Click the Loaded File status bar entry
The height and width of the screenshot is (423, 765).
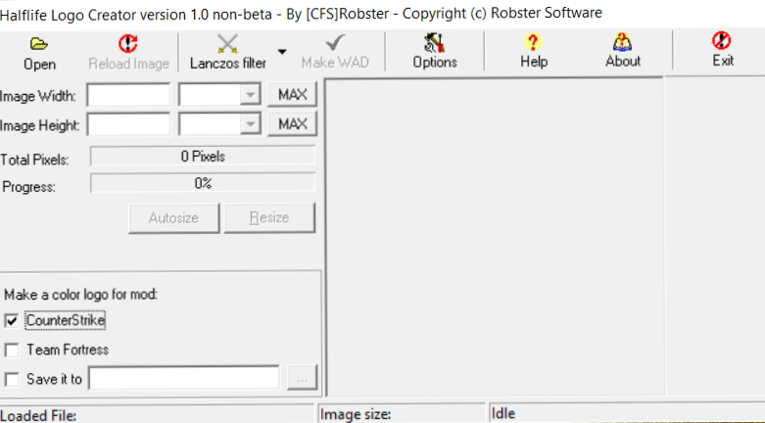coord(156,414)
